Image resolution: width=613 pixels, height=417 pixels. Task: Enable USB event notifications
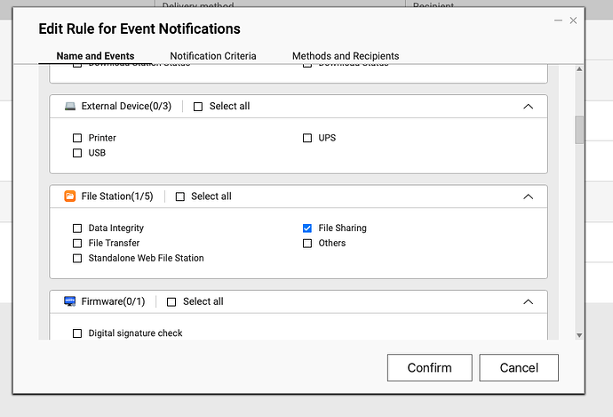click(77, 153)
